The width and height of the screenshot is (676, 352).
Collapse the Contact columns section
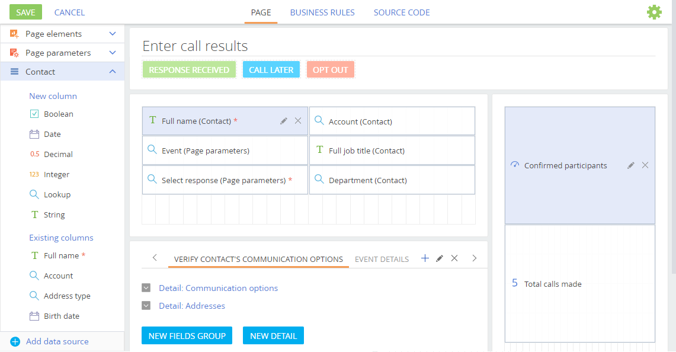pos(113,71)
